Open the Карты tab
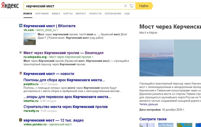The height and width of the screenshot is (127, 201). pyautogui.click(x=68, y=14)
